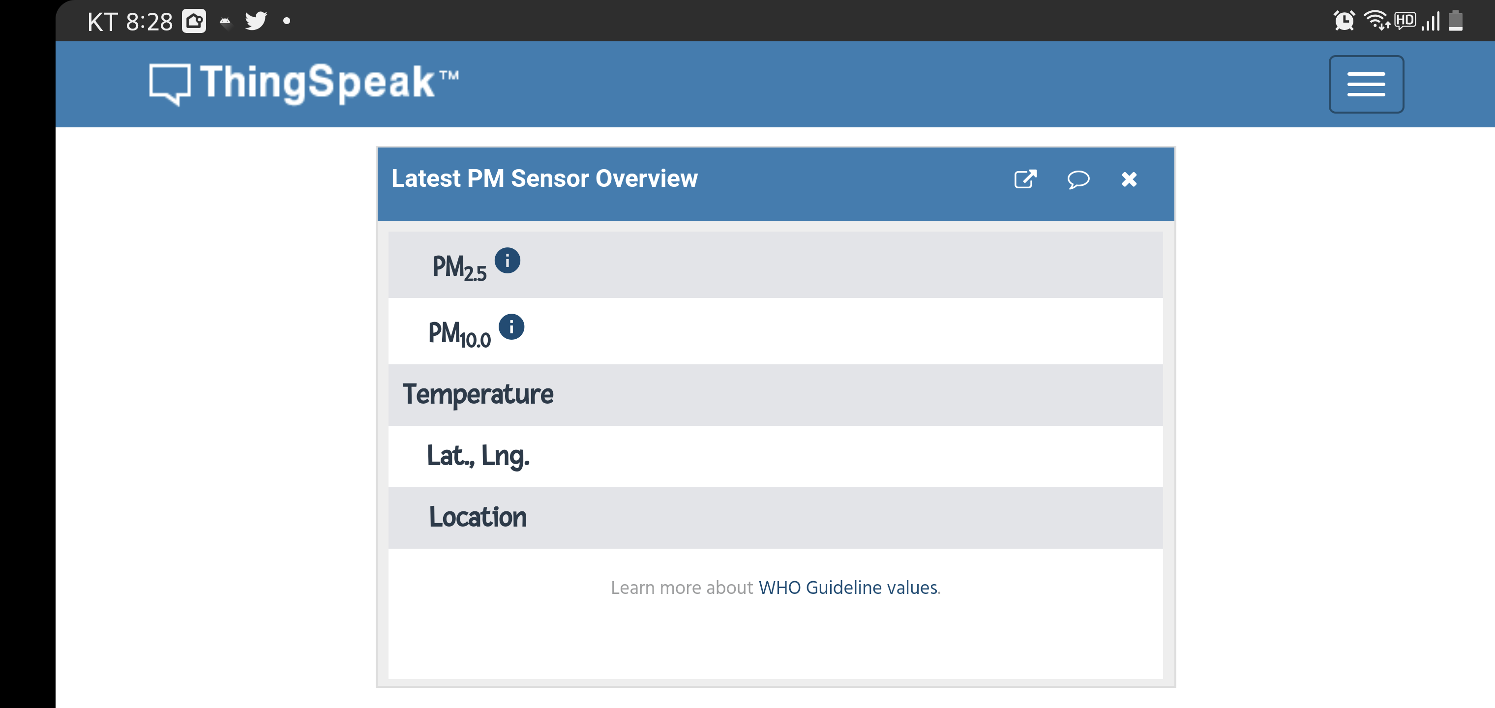Tap the home notification icon in status bar
Screen dimensions: 1495x708
[x=194, y=21]
